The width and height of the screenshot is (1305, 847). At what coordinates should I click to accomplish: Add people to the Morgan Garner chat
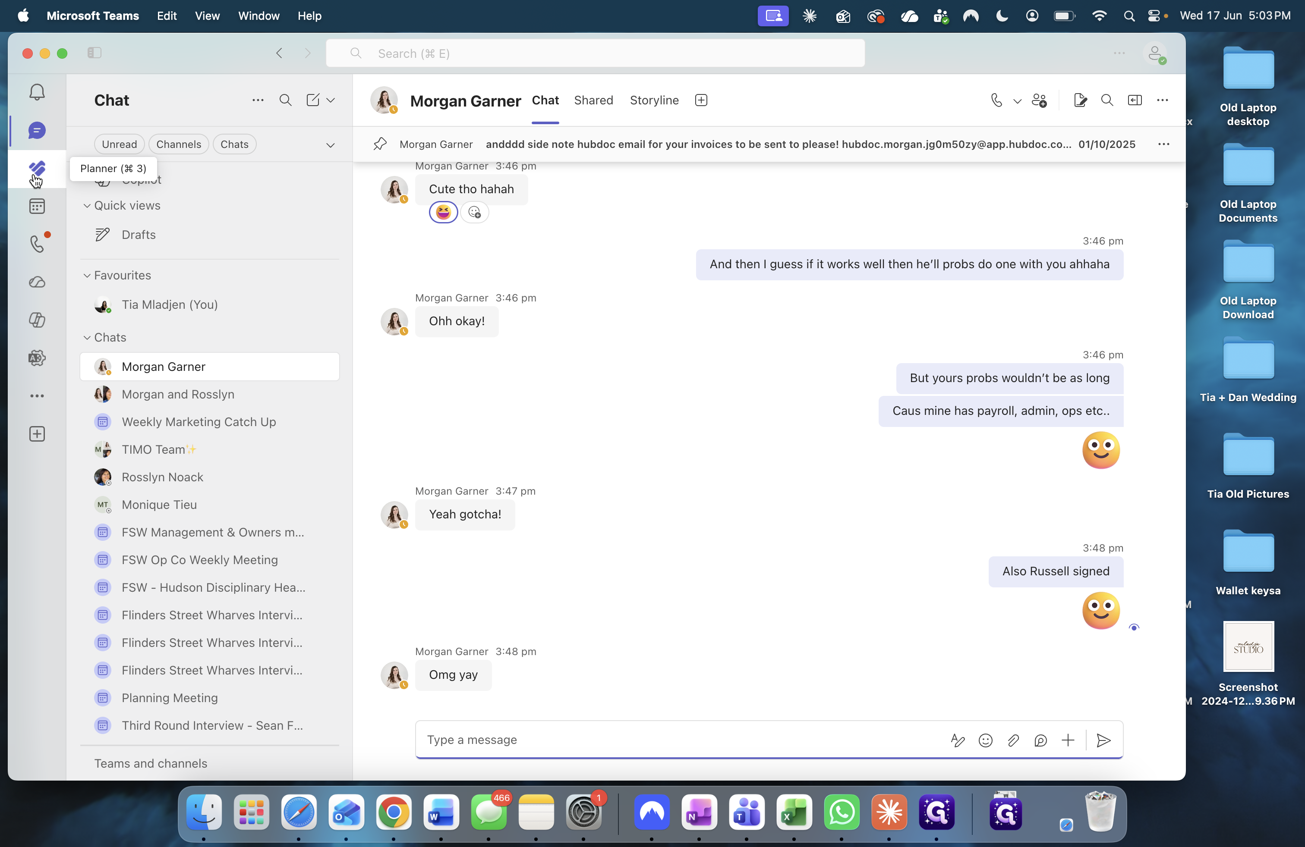[x=1039, y=100]
